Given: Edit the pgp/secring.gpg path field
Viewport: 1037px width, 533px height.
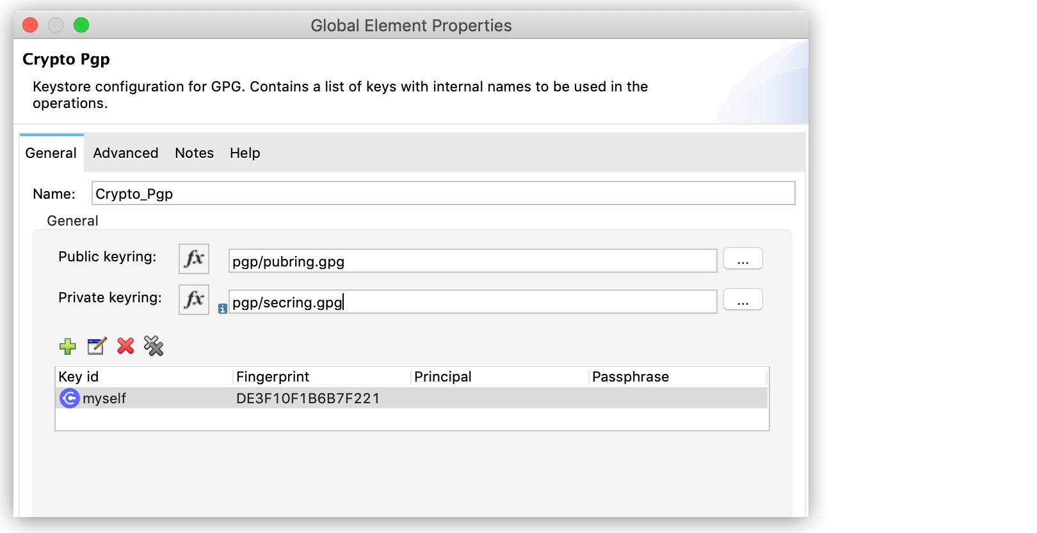Looking at the screenshot, I should tap(472, 301).
